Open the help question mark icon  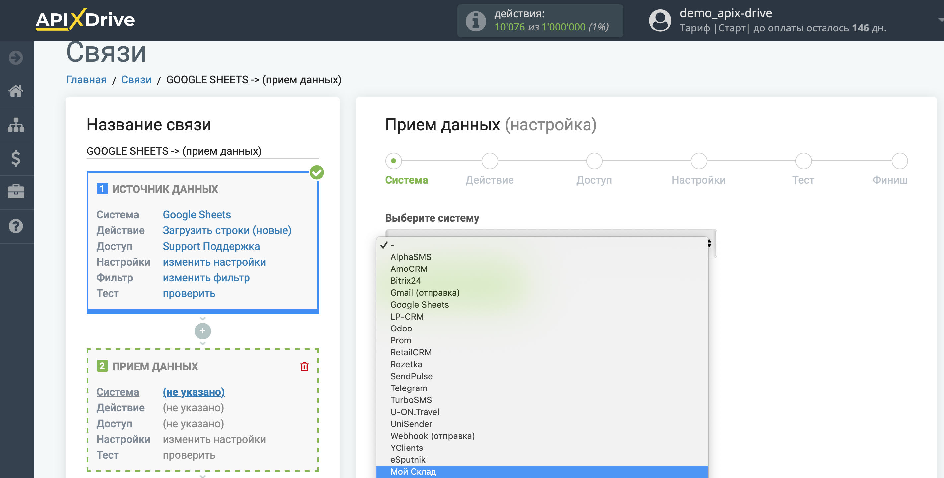pos(16,226)
